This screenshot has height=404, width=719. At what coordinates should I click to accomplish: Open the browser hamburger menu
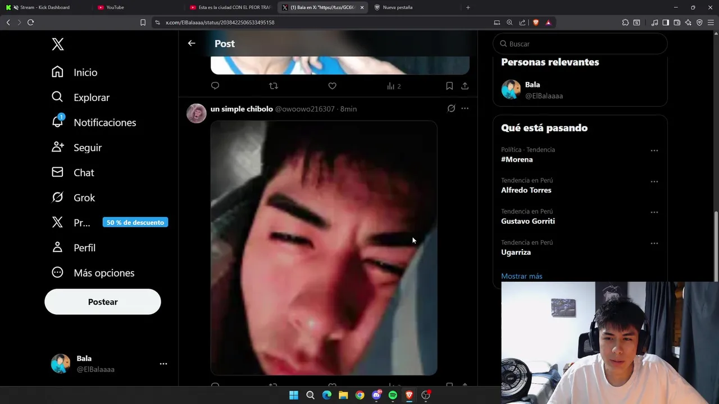tap(711, 22)
